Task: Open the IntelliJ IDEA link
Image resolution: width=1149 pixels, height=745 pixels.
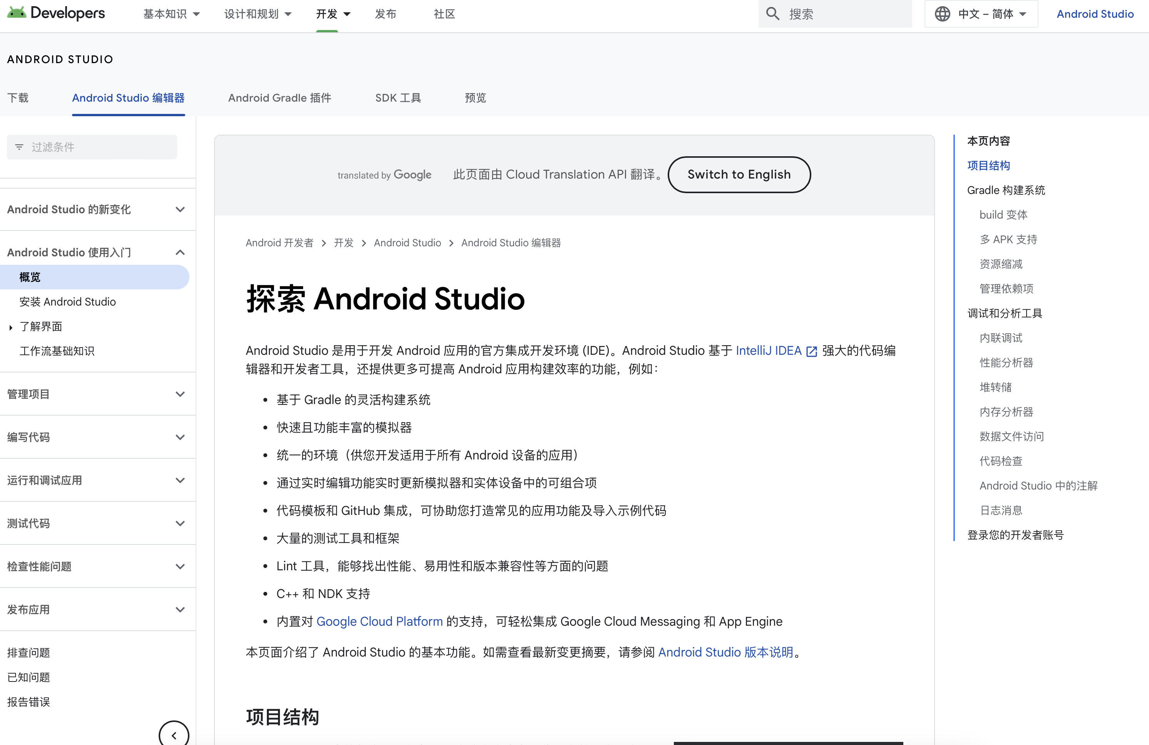Action: tap(768, 351)
